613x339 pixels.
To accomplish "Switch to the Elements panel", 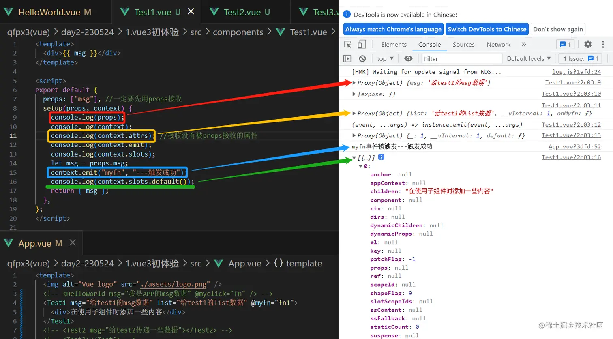I will [394, 45].
